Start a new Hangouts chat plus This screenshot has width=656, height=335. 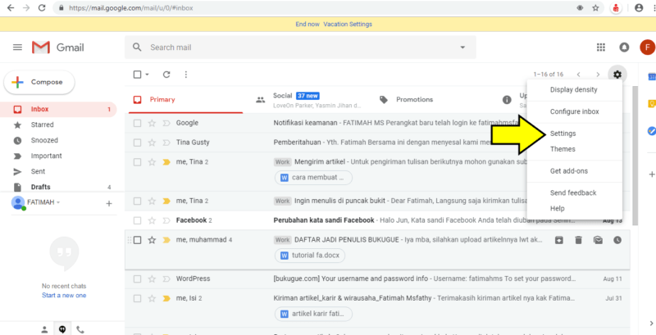(x=109, y=203)
